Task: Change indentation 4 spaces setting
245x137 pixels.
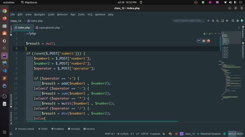Action: (x=155, y=134)
